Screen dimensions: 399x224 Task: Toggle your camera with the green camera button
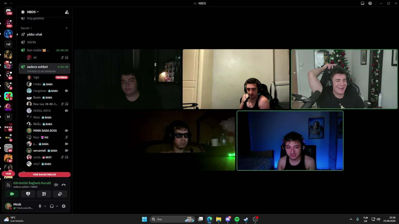[12, 194]
